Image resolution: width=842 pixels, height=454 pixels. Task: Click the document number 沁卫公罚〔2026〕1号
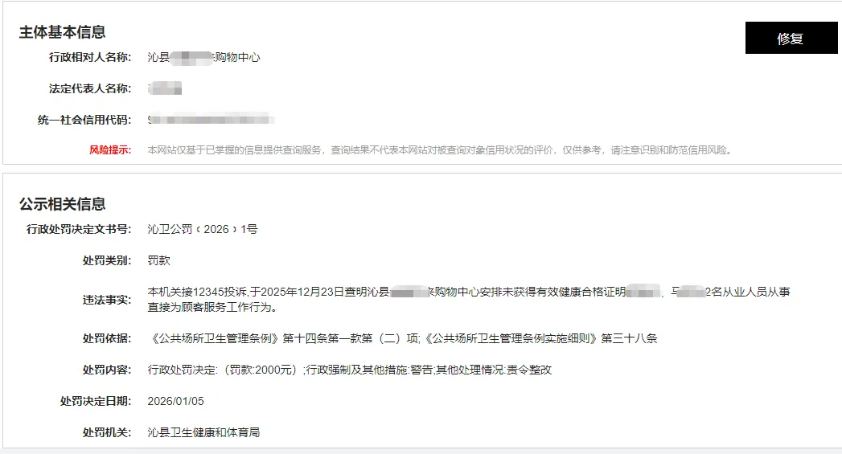203,229
